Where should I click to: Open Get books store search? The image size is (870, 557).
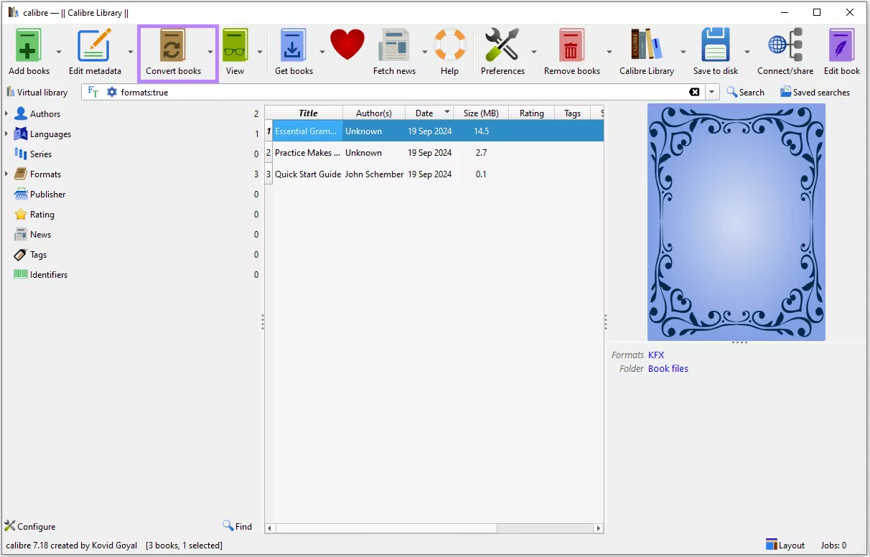pos(294,47)
